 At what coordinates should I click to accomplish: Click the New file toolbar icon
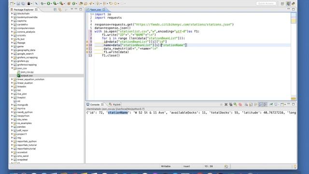pyautogui.click(x=12, y=3)
